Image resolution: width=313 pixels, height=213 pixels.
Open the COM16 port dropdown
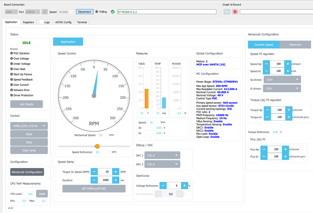point(33,12)
